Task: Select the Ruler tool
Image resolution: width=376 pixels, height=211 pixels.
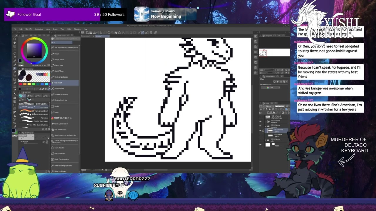Action: click(x=15, y=112)
